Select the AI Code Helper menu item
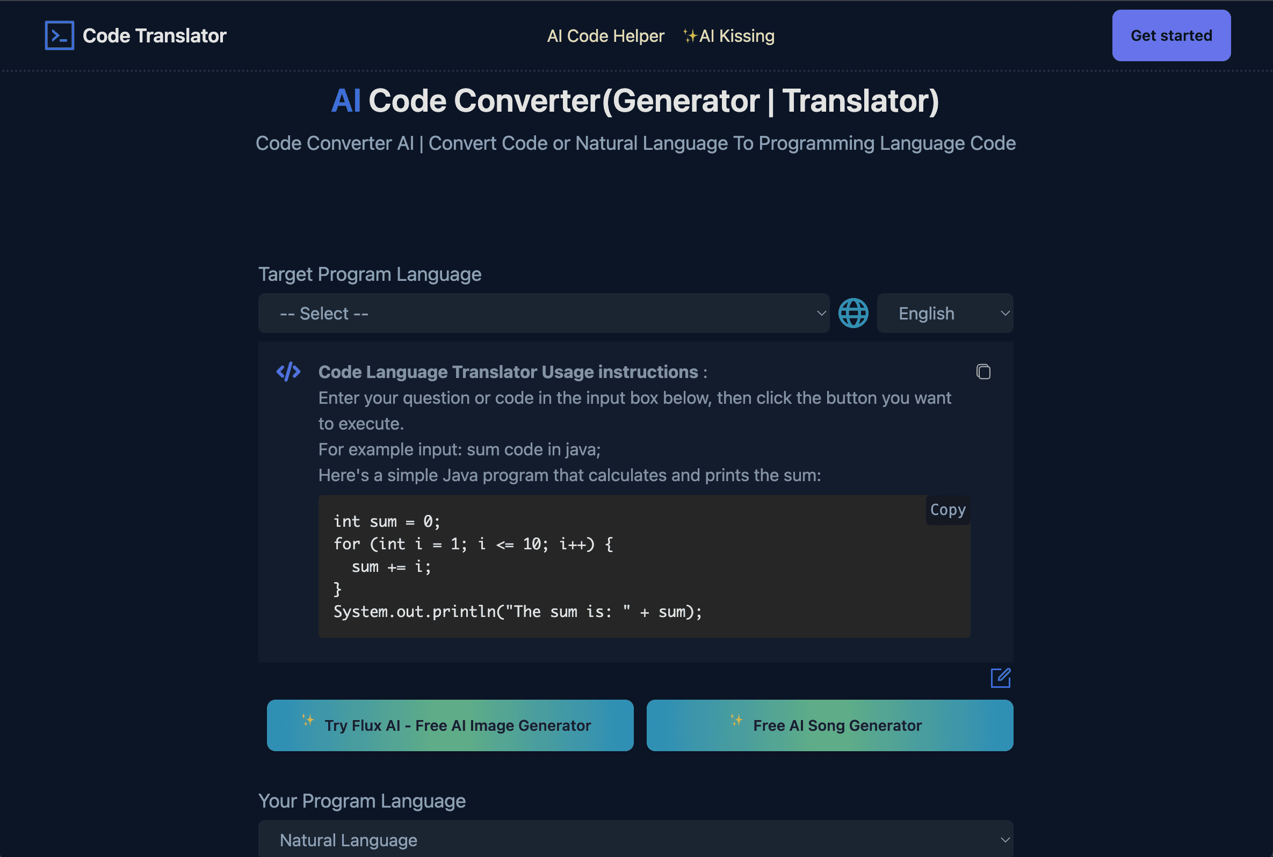Screen dimensions: 1273x857 pyautogui.click(x=606, y=34)
